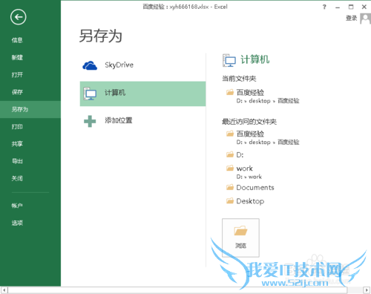
Task: Minimize the Excel window
Action: [338, 7]
